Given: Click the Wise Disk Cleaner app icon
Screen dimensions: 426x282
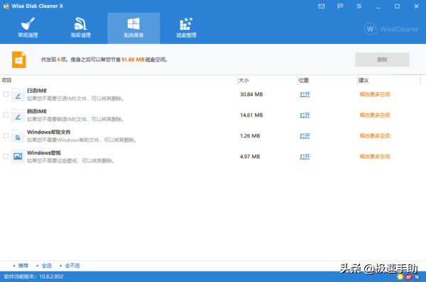Looking at the screenshot, I should (x=6, y=6).
